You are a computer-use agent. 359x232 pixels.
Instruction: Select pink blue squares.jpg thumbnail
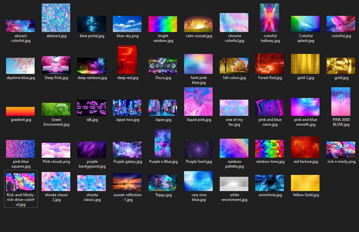(x=20, y=149)
